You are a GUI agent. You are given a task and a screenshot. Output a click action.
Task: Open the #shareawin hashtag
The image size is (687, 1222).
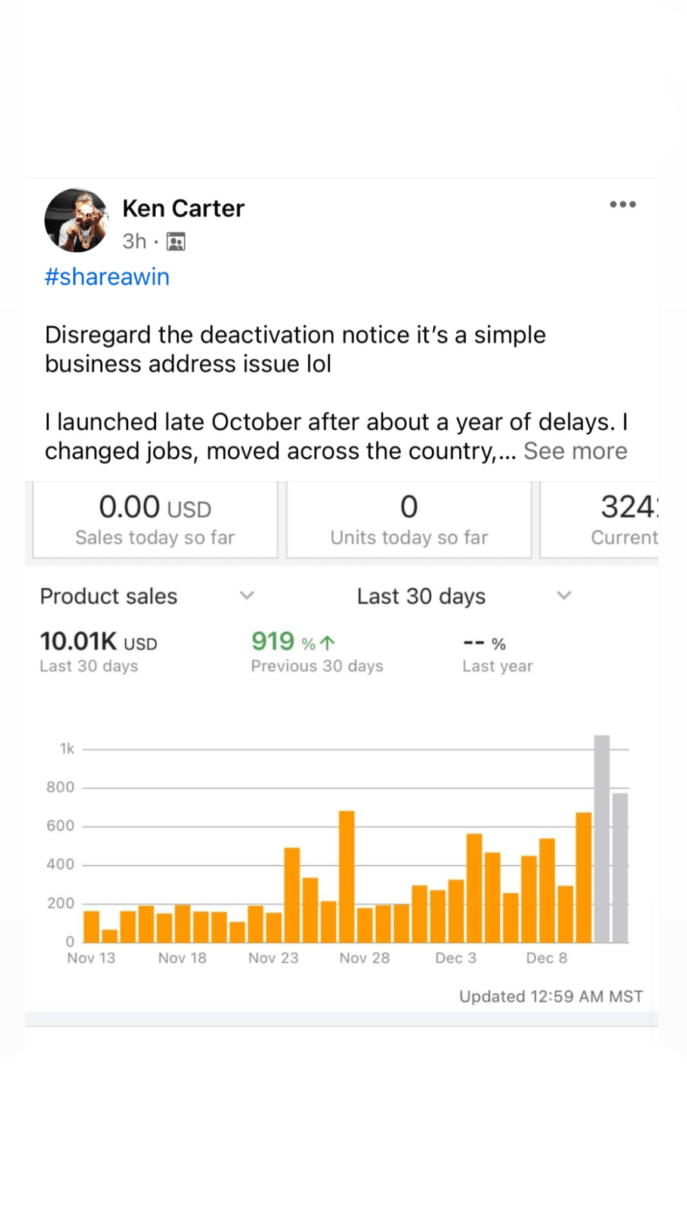click(107, 277)
